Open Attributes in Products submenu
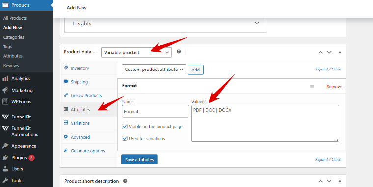 point(13,56)
